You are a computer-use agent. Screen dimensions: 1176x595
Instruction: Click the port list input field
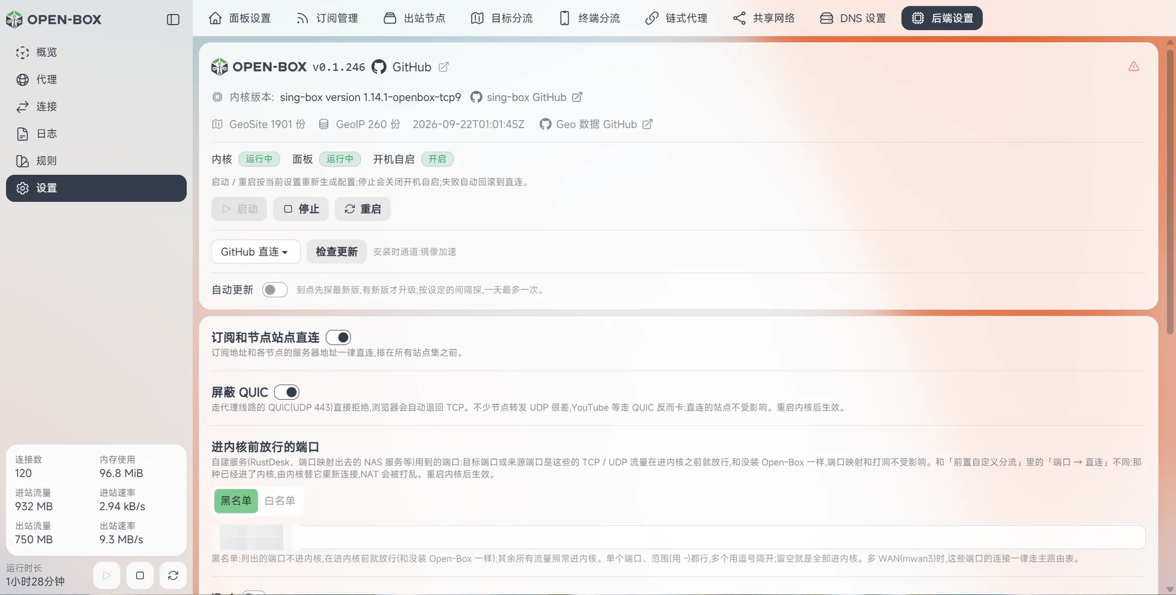click(679, 537)
